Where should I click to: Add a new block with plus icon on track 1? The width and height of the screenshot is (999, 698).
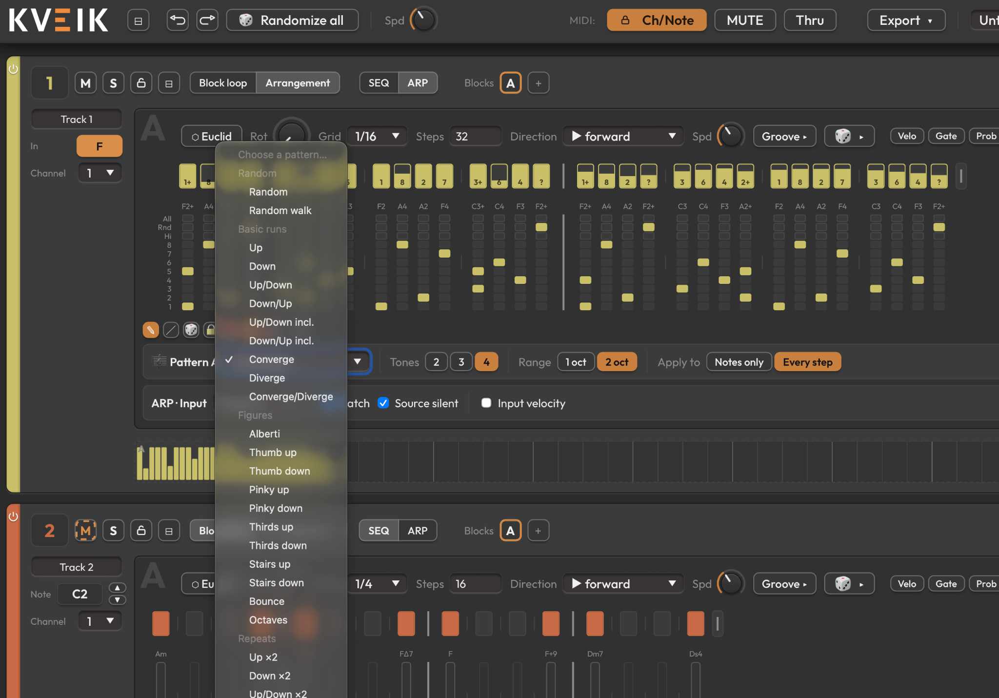539,83
